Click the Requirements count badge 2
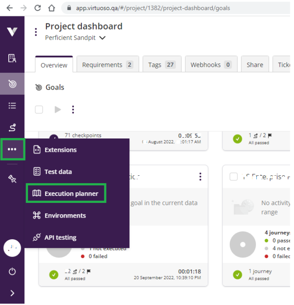The image size is (294, 305). coord(130,64)
